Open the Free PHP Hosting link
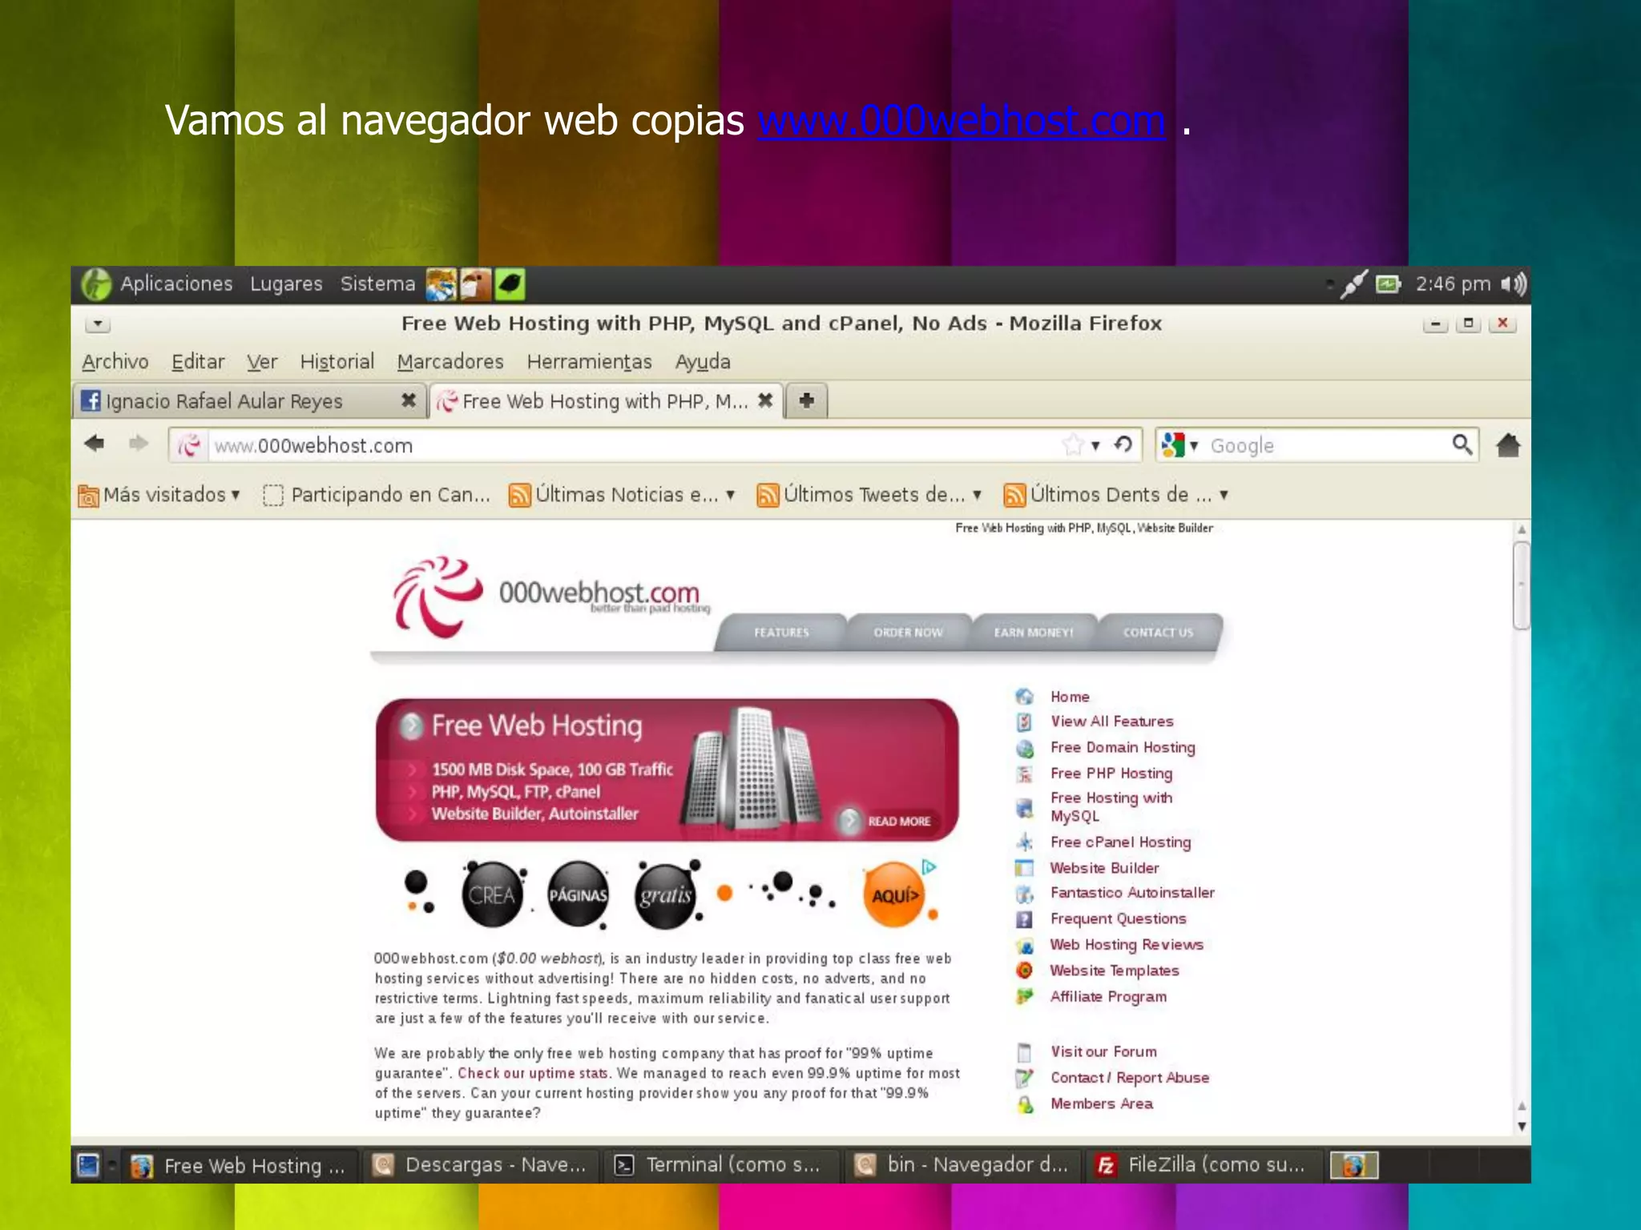1641x1230 pixels. (1111, 773)
